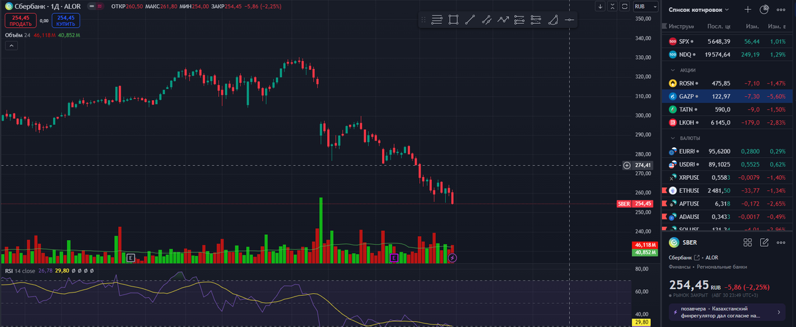Viewport: 796px width, 327px height.
Task: Click the Региональные банки industry text
Action: 721,267
